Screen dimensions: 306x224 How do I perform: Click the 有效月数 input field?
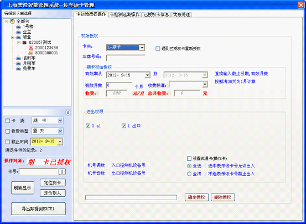tap(119, 85)
